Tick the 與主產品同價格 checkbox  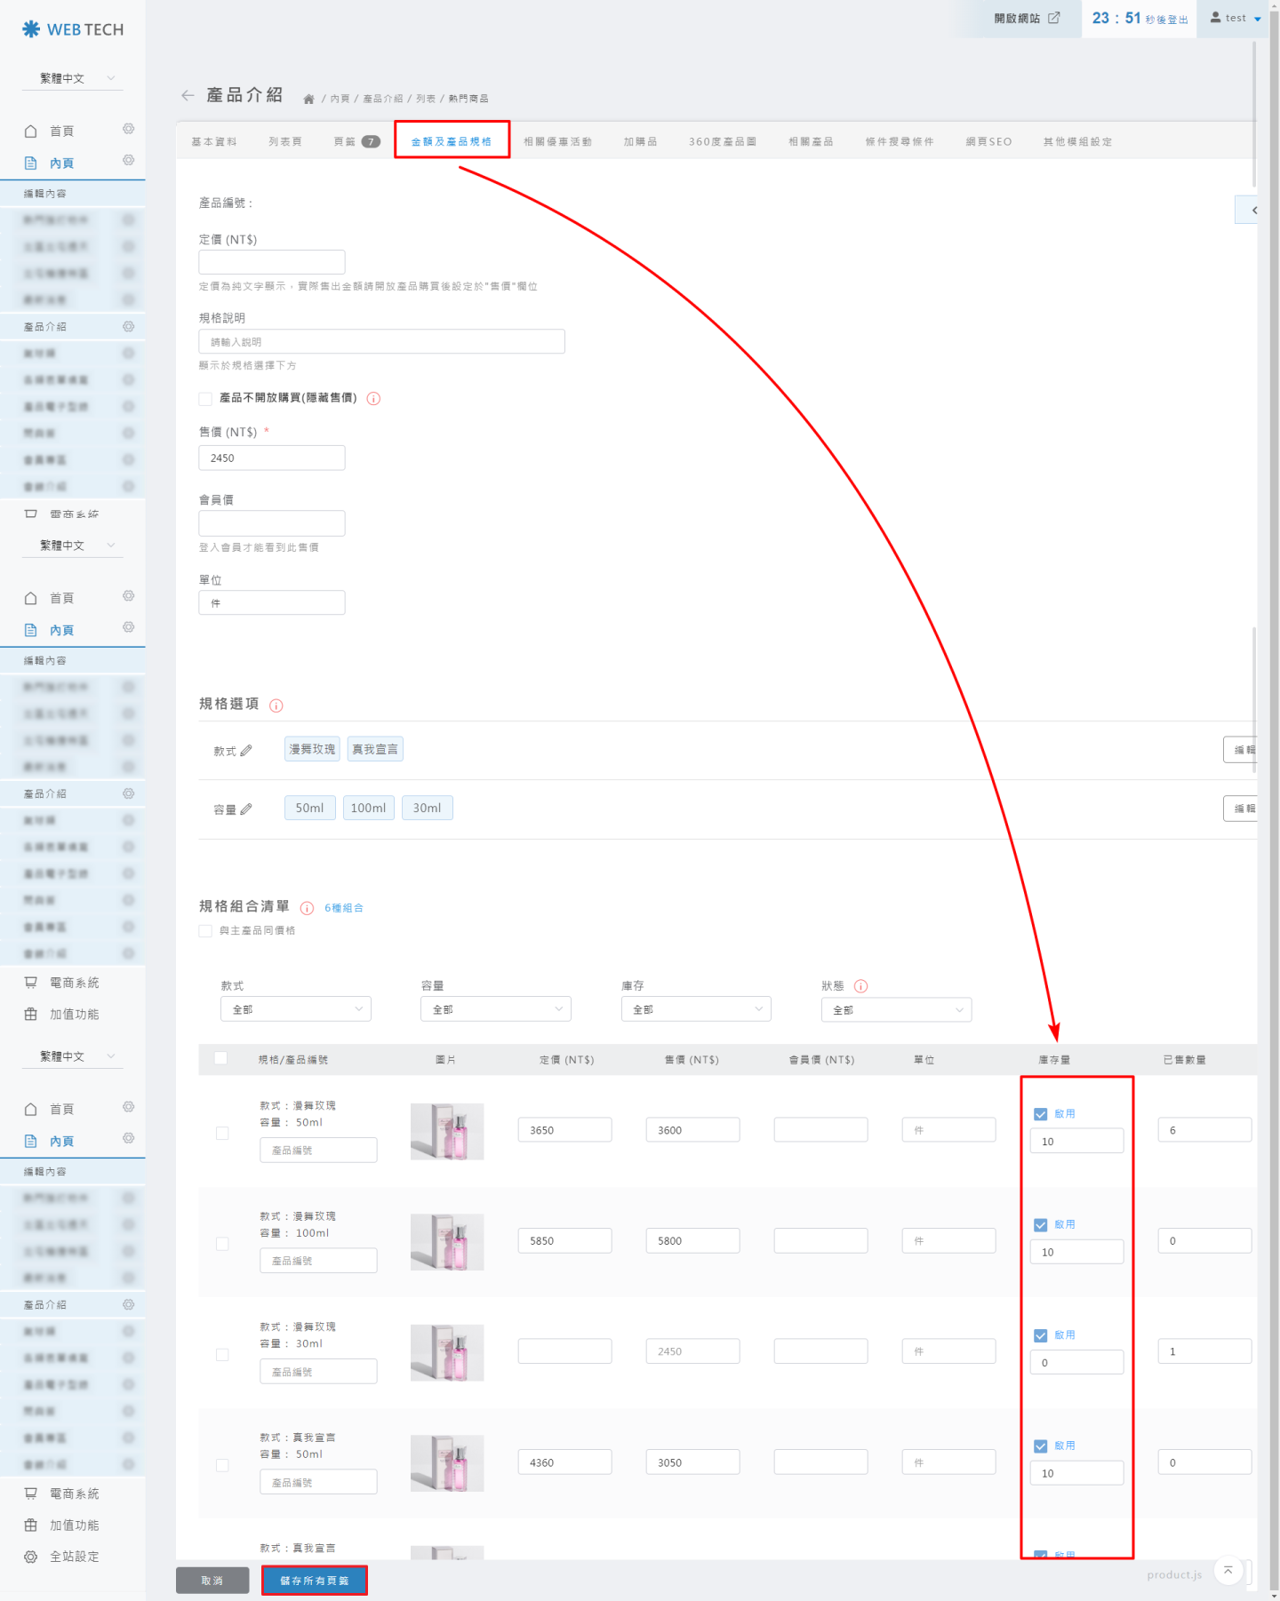click(x=205, y=931)
